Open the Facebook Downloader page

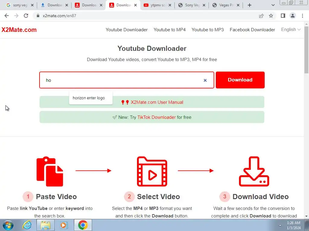(252, 30)
